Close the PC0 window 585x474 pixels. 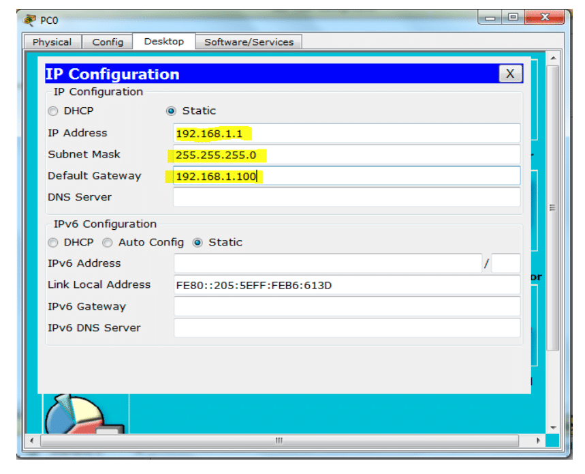click(545, 17)
